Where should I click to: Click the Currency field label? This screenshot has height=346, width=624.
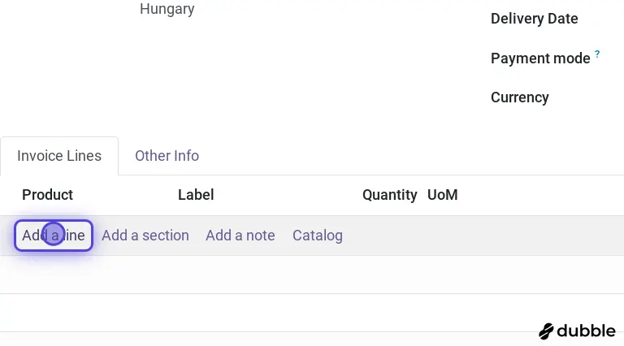(x=520, y=97)
